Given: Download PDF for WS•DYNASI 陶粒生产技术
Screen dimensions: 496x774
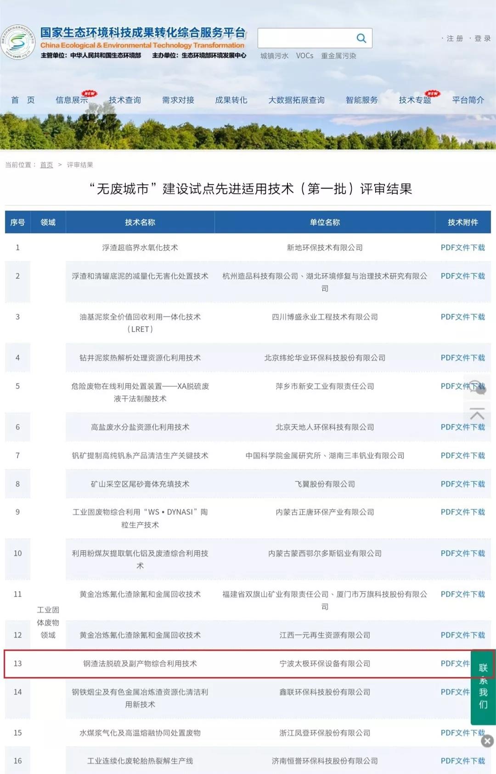Looking at the screenshot, I should 463,512.
